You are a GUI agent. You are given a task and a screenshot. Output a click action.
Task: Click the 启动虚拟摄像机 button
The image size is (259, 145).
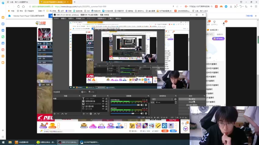192,105
